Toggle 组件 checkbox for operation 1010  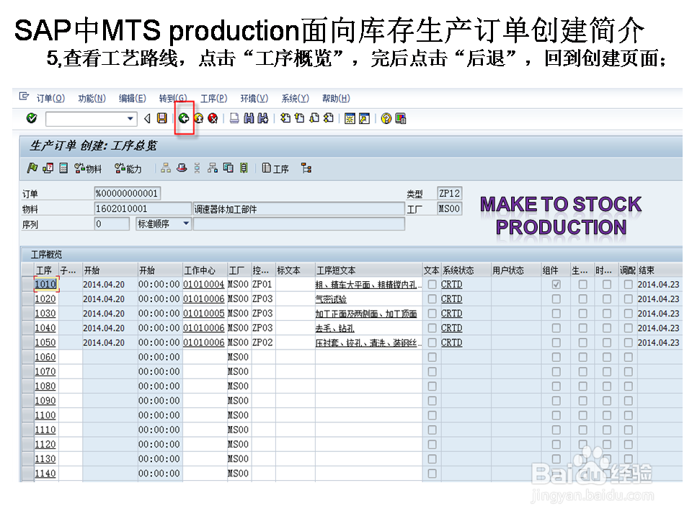point(556,285)
